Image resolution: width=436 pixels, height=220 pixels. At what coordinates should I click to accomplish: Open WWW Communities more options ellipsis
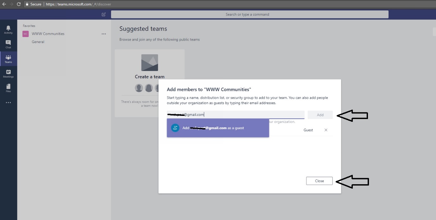click(x=104, y=34)
